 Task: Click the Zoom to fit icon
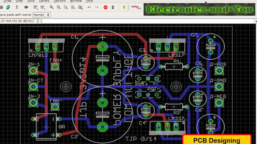point(51,7)
